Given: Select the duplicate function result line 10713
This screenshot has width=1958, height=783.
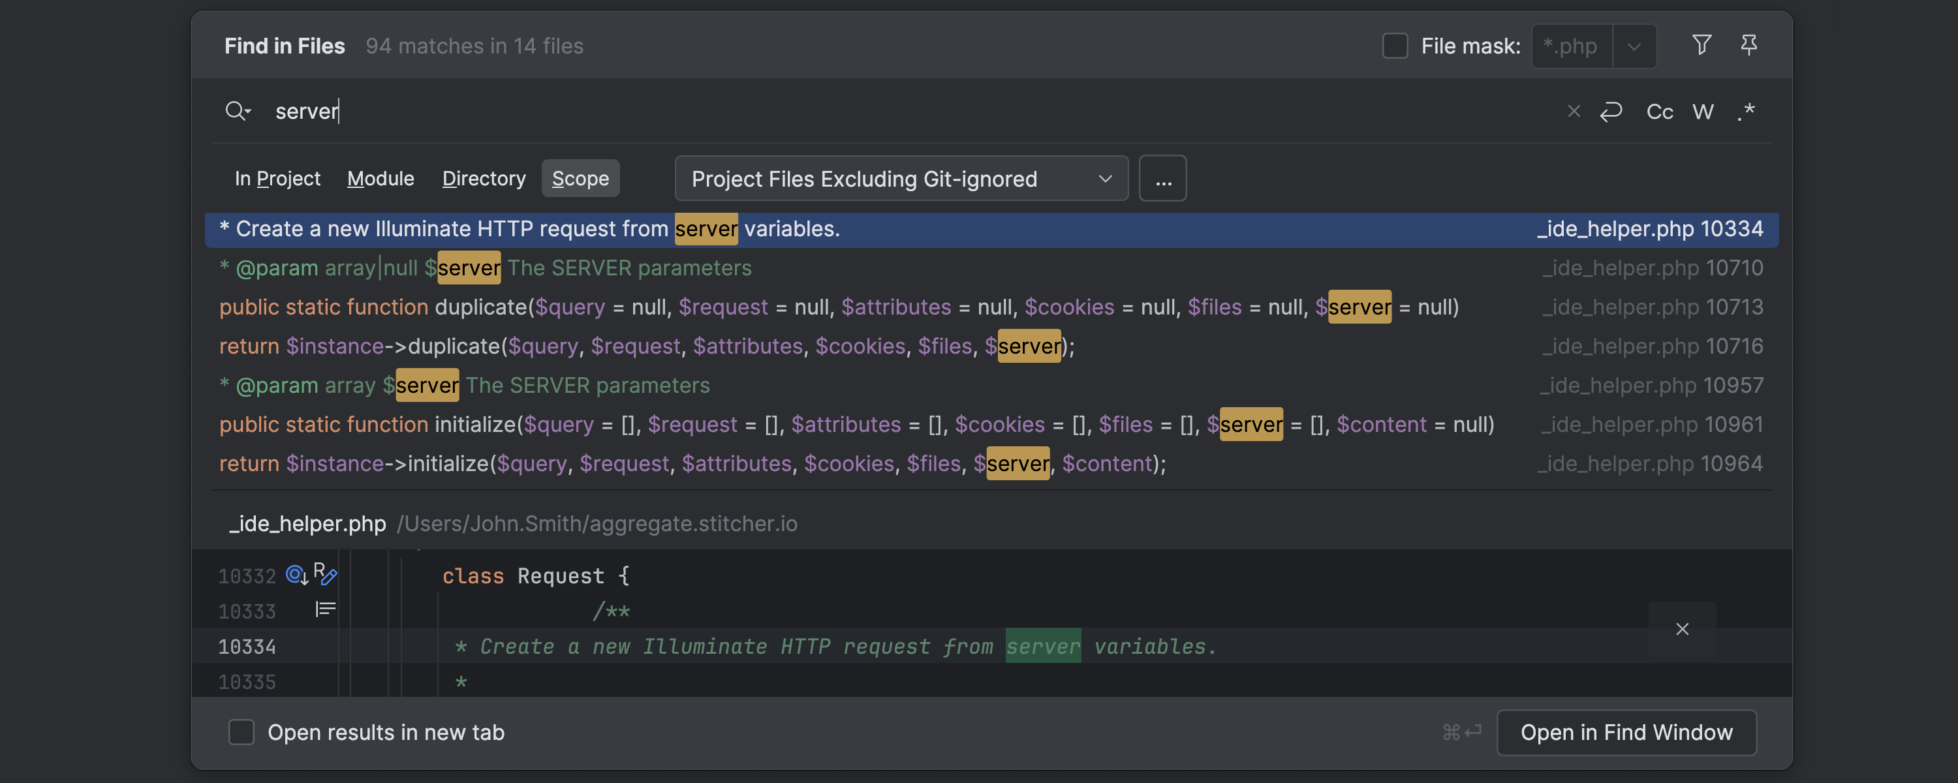Looking at the screenshot, I should pyautogui.click(x=836, y=307).
